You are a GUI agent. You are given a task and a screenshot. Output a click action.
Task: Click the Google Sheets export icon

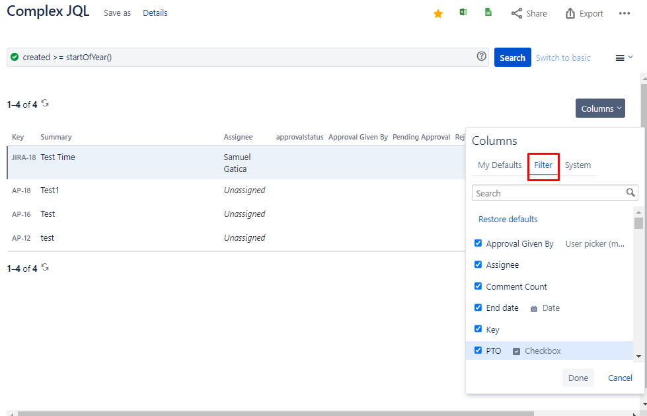coord(488,13)
